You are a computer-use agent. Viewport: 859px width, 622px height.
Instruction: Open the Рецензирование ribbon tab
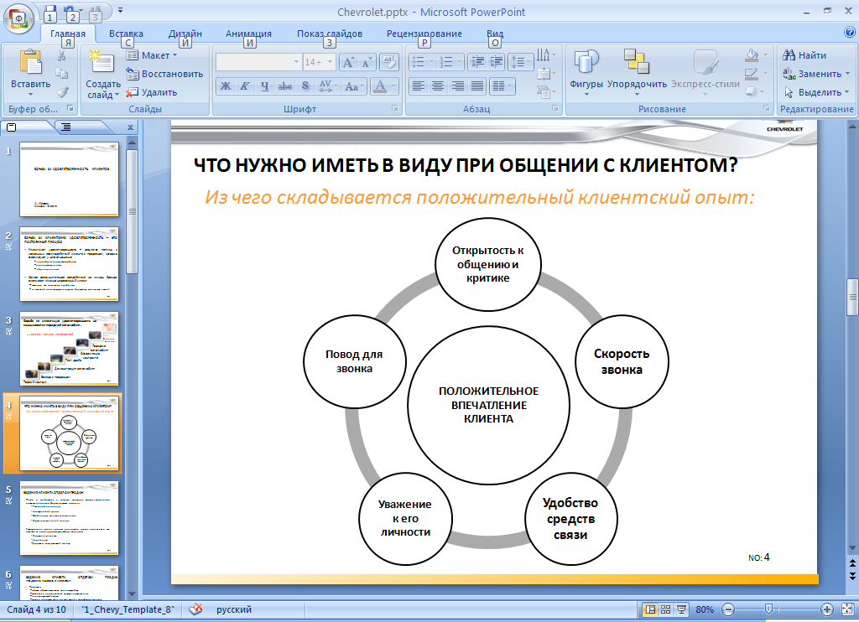(x=424, y=34)
